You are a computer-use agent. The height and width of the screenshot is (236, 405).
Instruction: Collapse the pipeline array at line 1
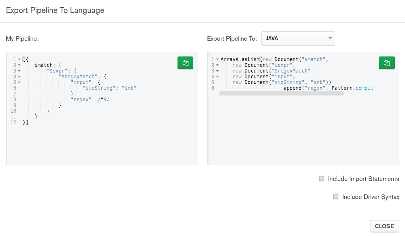point(19,59)
